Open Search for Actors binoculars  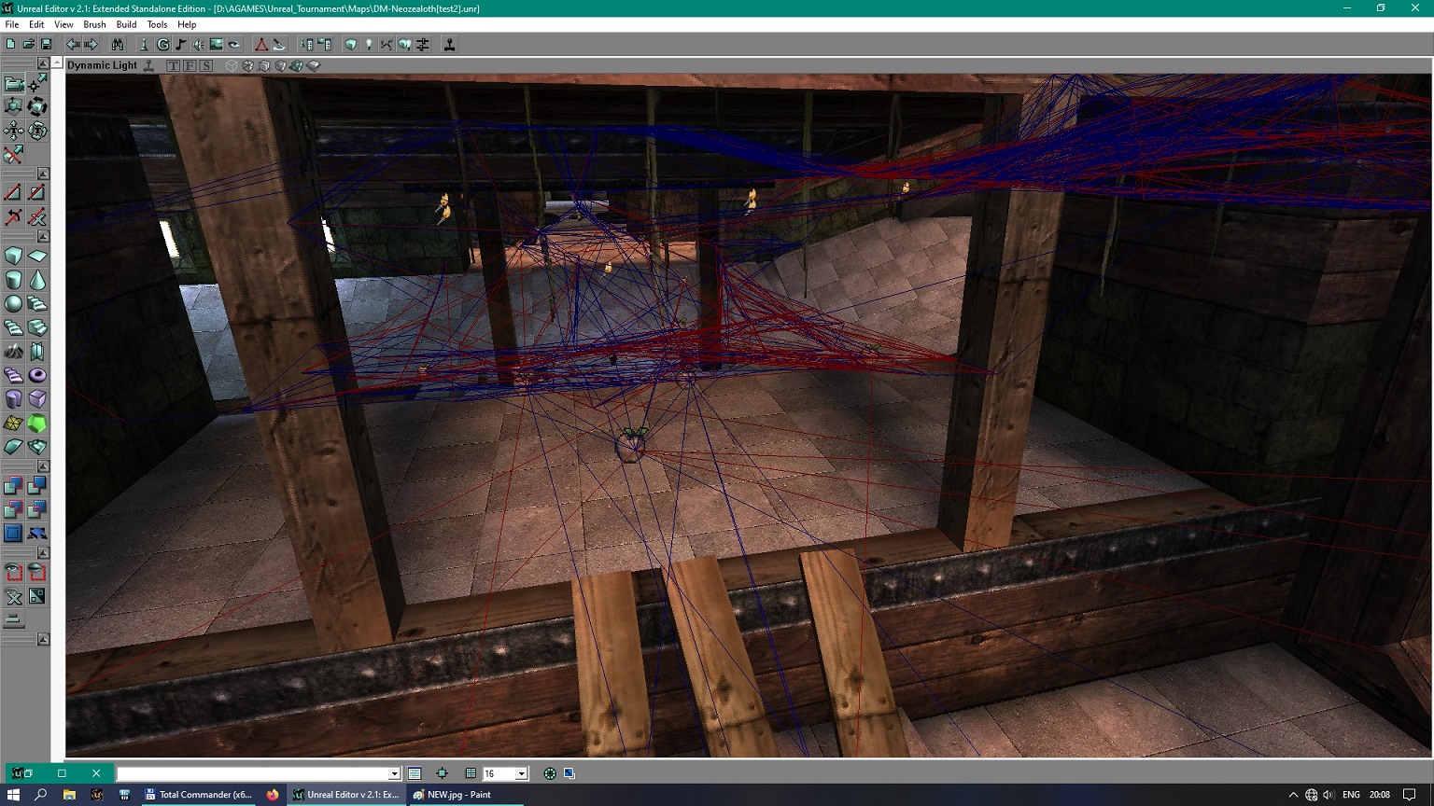pyautogui.click(x=118, y=44)
